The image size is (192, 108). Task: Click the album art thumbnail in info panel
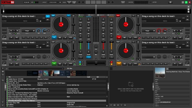(160, 73)
